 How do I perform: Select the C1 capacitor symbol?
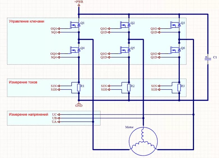click(x=208, y=59)
